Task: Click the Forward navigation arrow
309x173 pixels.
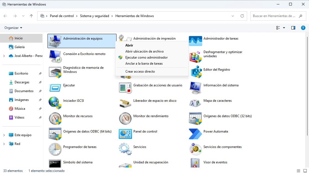Action: point(15,16)
